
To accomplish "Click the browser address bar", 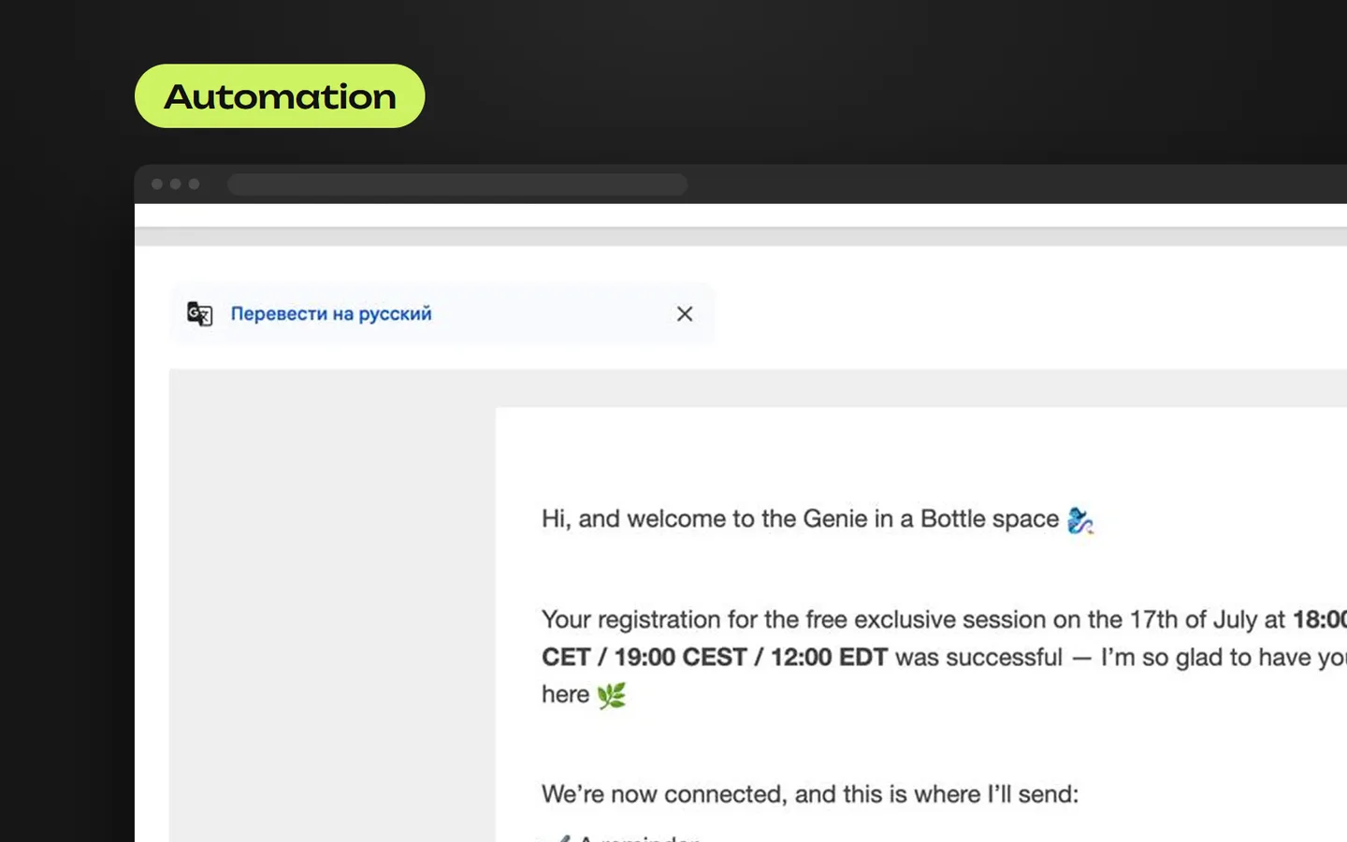I will [457, 184].
